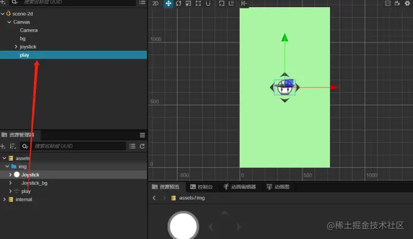Go back in asset preview

pos(154,198)
